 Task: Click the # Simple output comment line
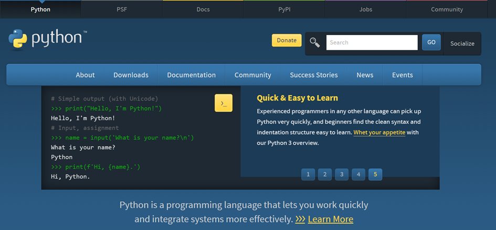pyautogui.click(x=104, y=98)
